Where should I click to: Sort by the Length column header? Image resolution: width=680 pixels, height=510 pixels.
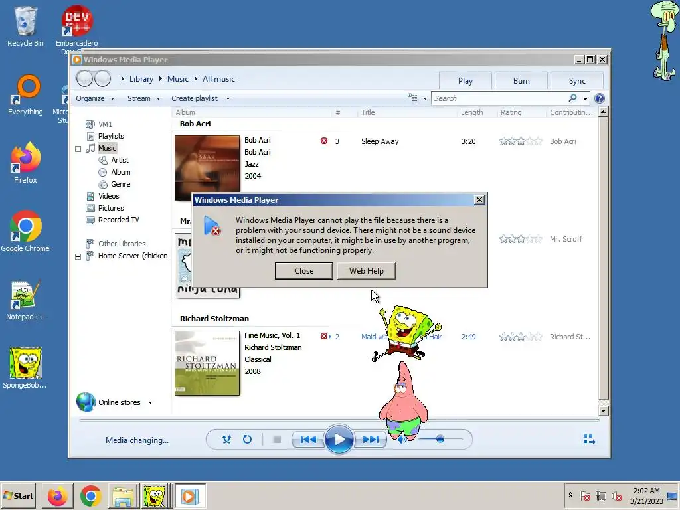(x=472, y=112)
